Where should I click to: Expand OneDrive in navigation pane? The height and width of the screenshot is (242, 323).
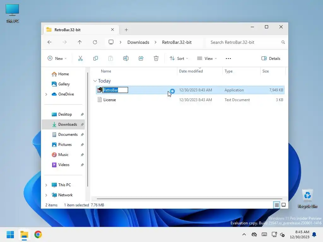click(46, 94)
